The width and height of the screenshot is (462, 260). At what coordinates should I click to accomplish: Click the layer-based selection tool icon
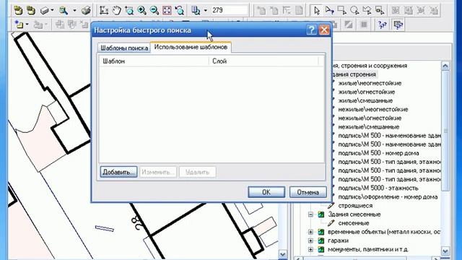[380, 11]
